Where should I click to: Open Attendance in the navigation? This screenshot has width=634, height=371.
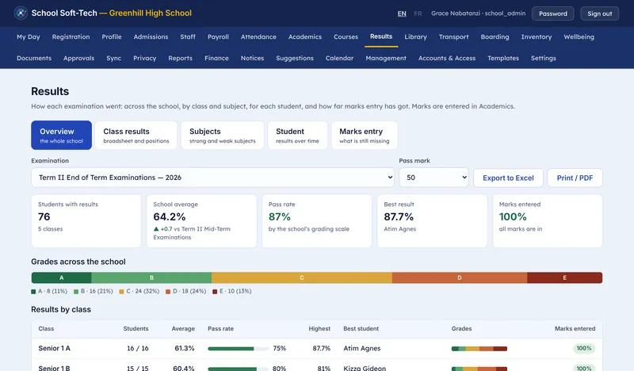(258, 36)
